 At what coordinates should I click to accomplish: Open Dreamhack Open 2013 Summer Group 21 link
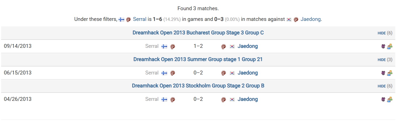coord(198,59)
